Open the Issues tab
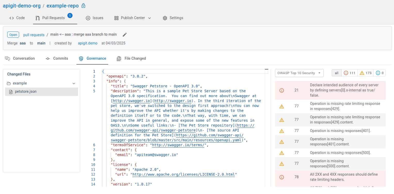The image size is (394, 194). 94,18
